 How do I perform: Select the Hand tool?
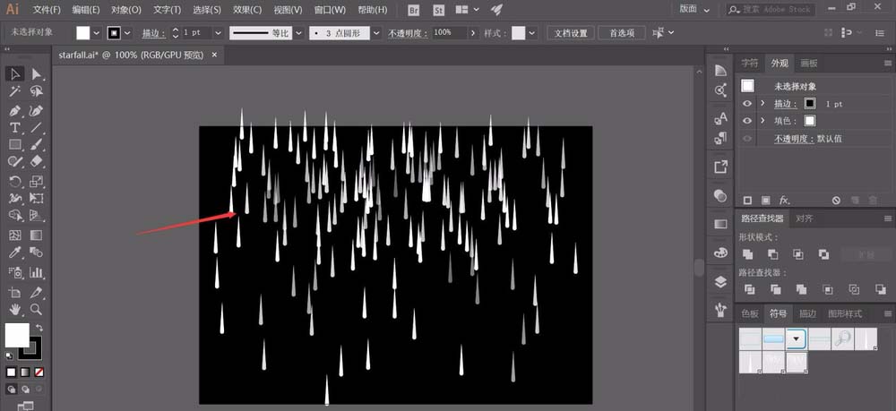coord(15,310)
